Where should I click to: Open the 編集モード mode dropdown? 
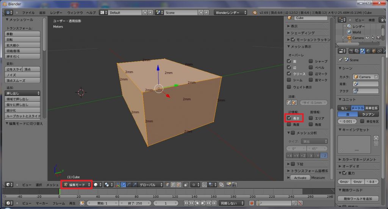click(77, 184)
